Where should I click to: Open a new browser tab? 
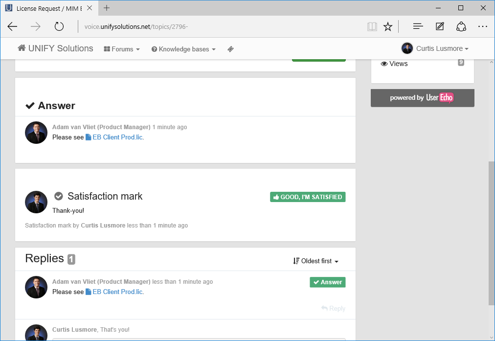pos(107,8)
